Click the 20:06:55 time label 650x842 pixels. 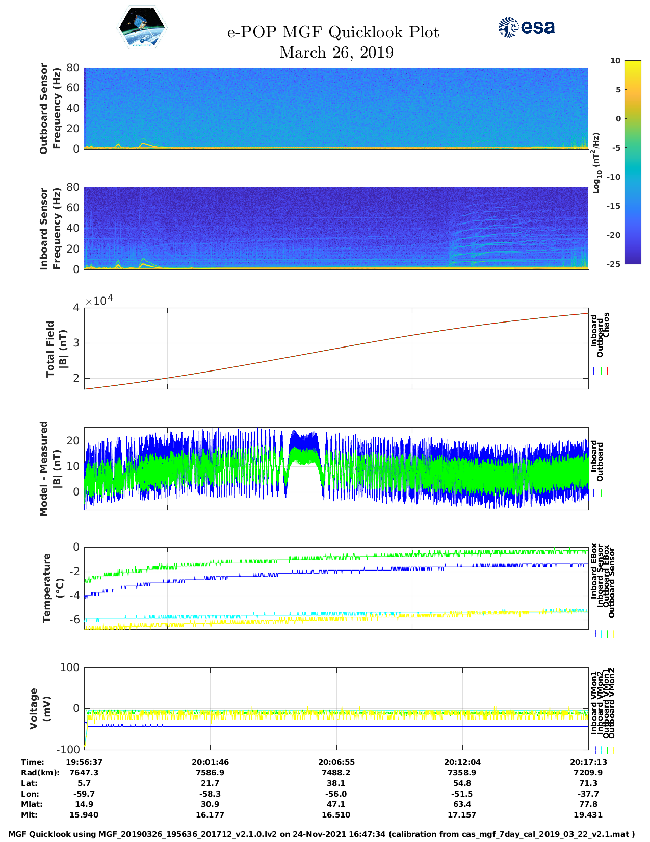336,762
